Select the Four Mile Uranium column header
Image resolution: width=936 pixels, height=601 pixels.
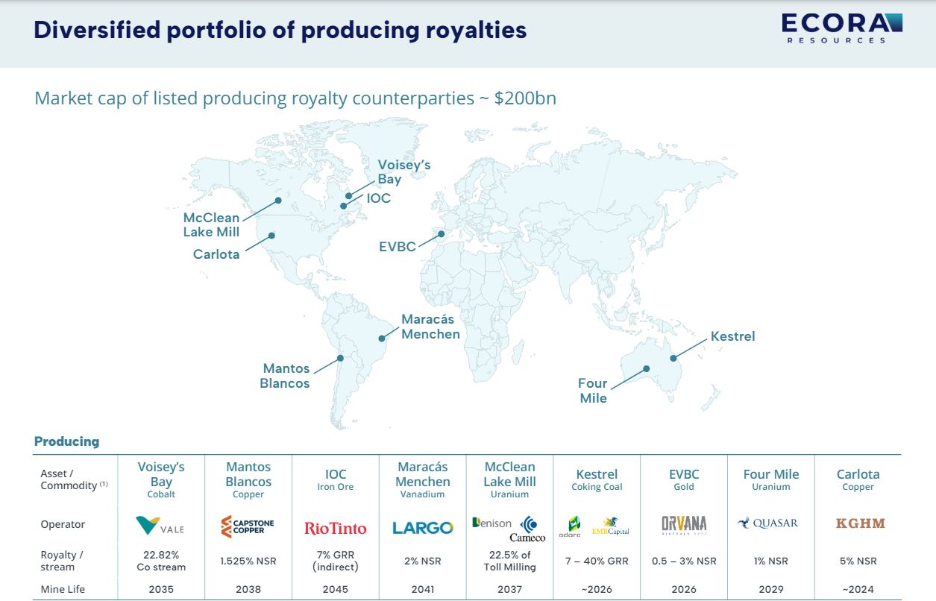tap(770, 479)
